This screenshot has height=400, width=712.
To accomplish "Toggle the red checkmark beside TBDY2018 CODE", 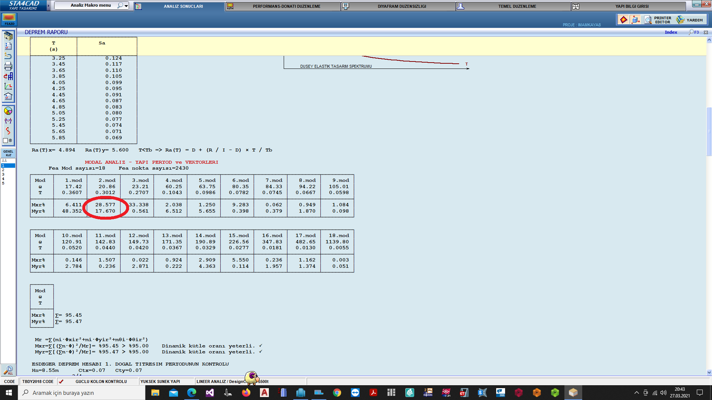I will tap(61, 381).
